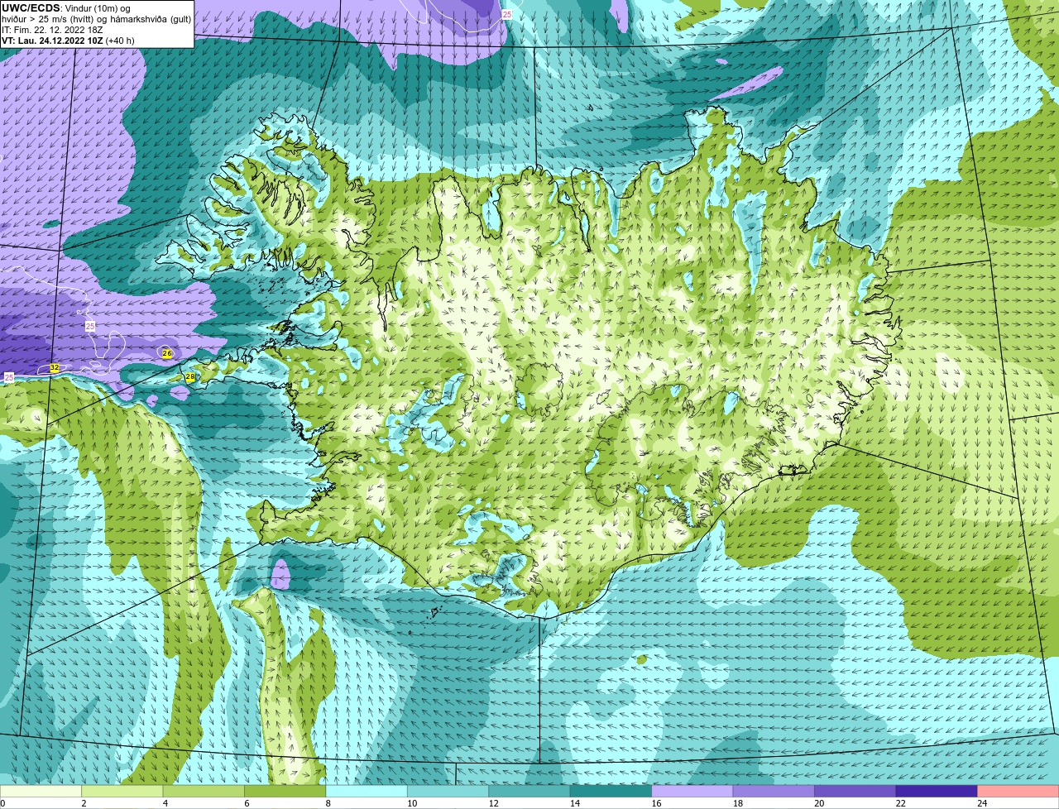Pick the dark indigo 22–24 legend swatch
The image size is (1059, 809).
point(937,792)
